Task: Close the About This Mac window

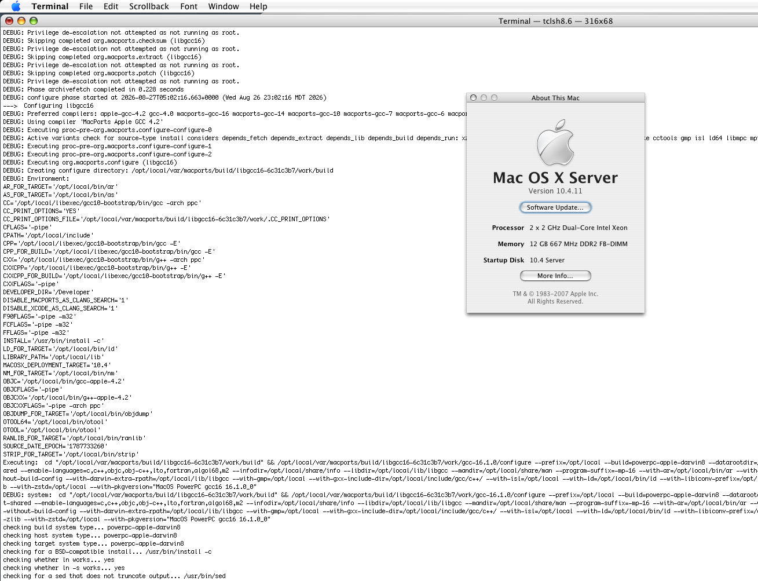Action: [474, 98]
